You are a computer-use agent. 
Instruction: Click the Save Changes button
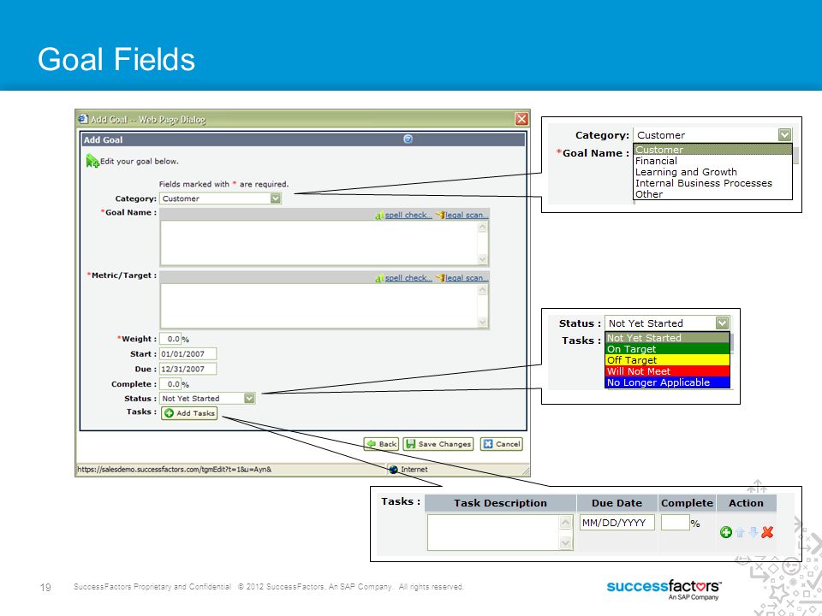[438, 444]
